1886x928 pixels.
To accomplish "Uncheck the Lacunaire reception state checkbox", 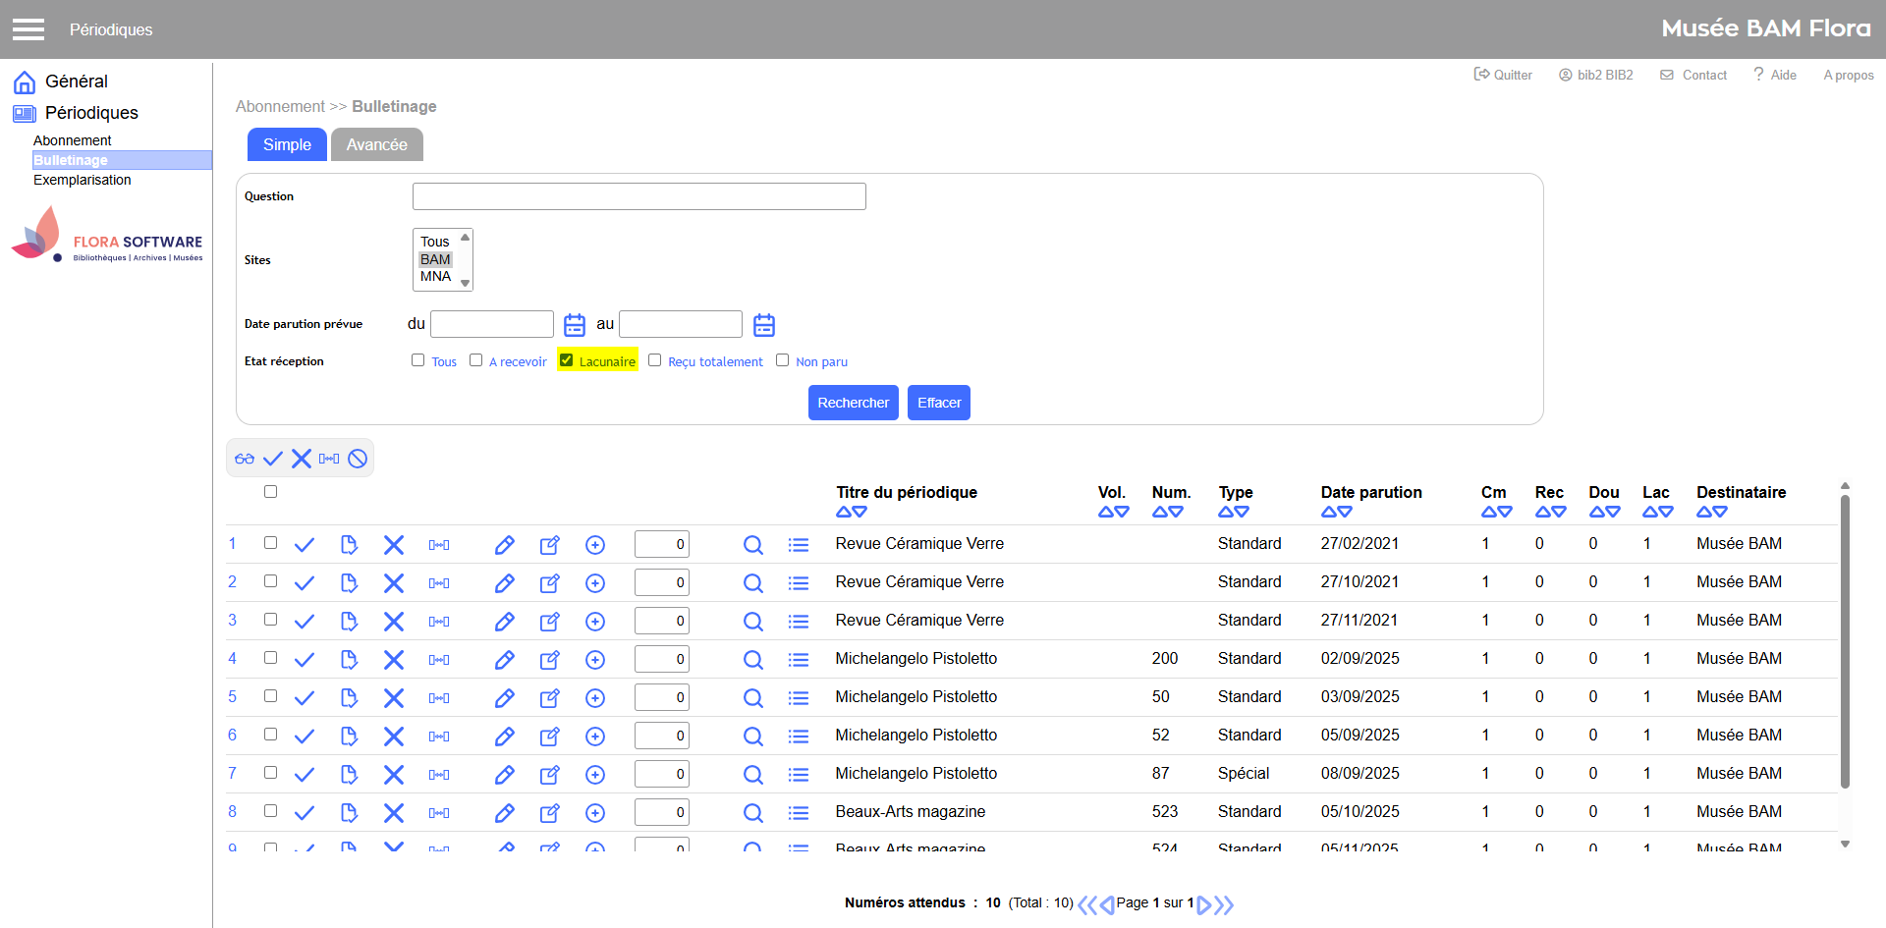I will point(567,360).
